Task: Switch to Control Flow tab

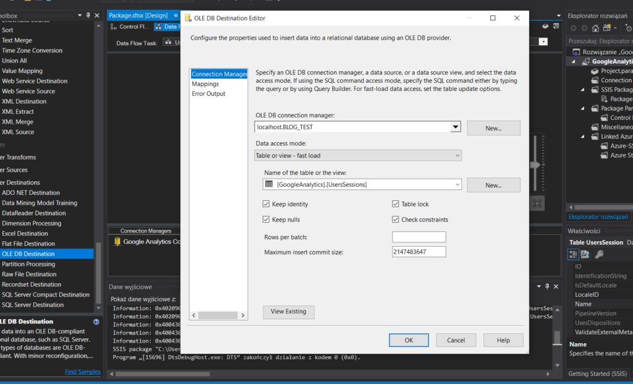Action: click(x=130, y=27)
